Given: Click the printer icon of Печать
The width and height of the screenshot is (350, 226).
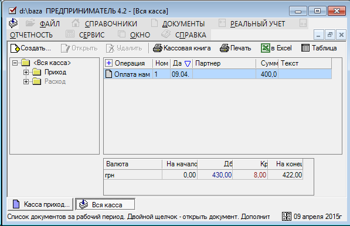Looking at the screenshot, I should [225, 48].
